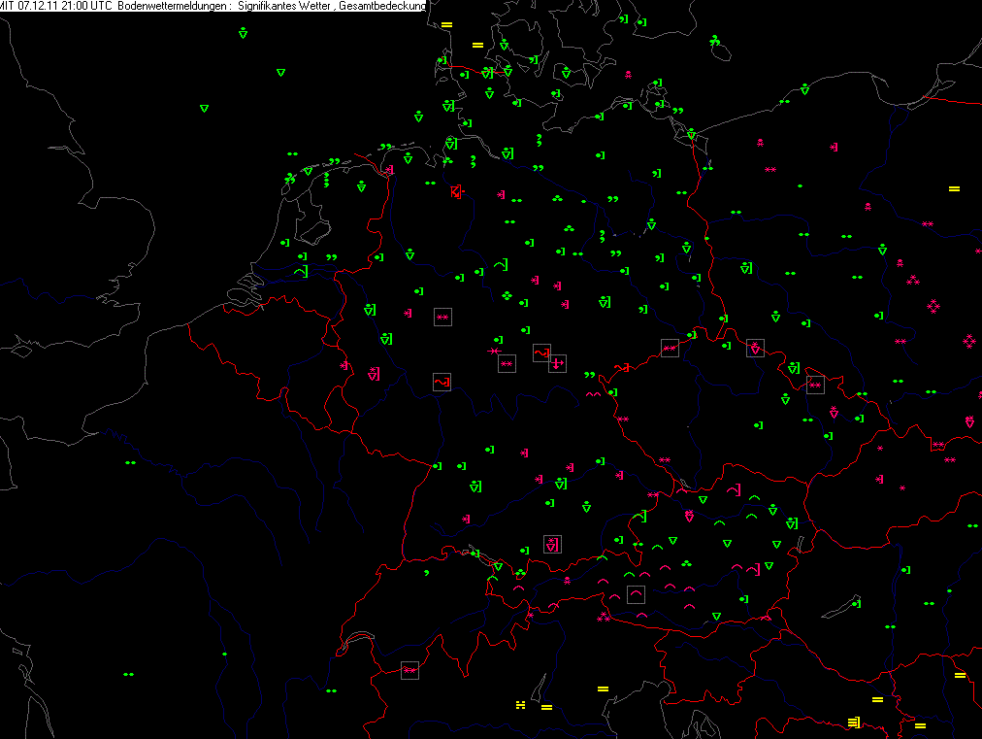
Task: Click the boxed pink arc symbol in the Alps
Action: pos(636,593)
